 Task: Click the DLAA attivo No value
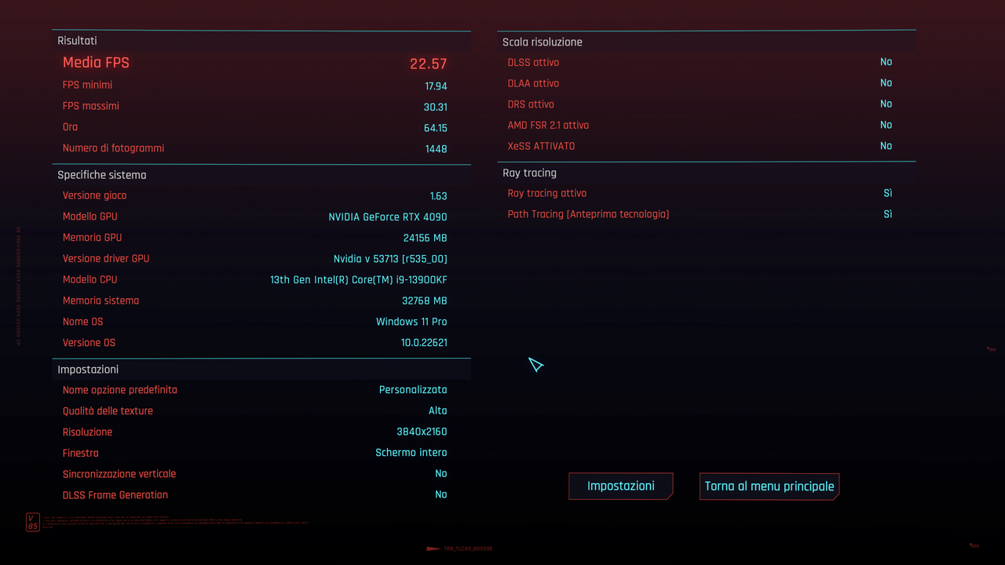coord(886,83)
